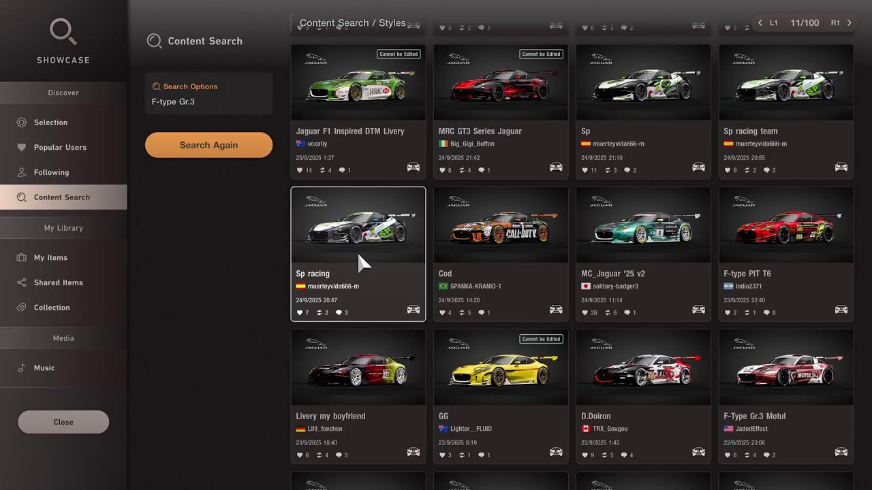Click the 'Cannot be Edited' badge on GG card
This screenshot has width=872, height=490.
541,339
